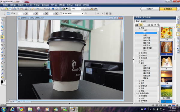Switch to the 資料庫 tab
The height and width of the screenshot is (112, 180).
click(143, 21)
